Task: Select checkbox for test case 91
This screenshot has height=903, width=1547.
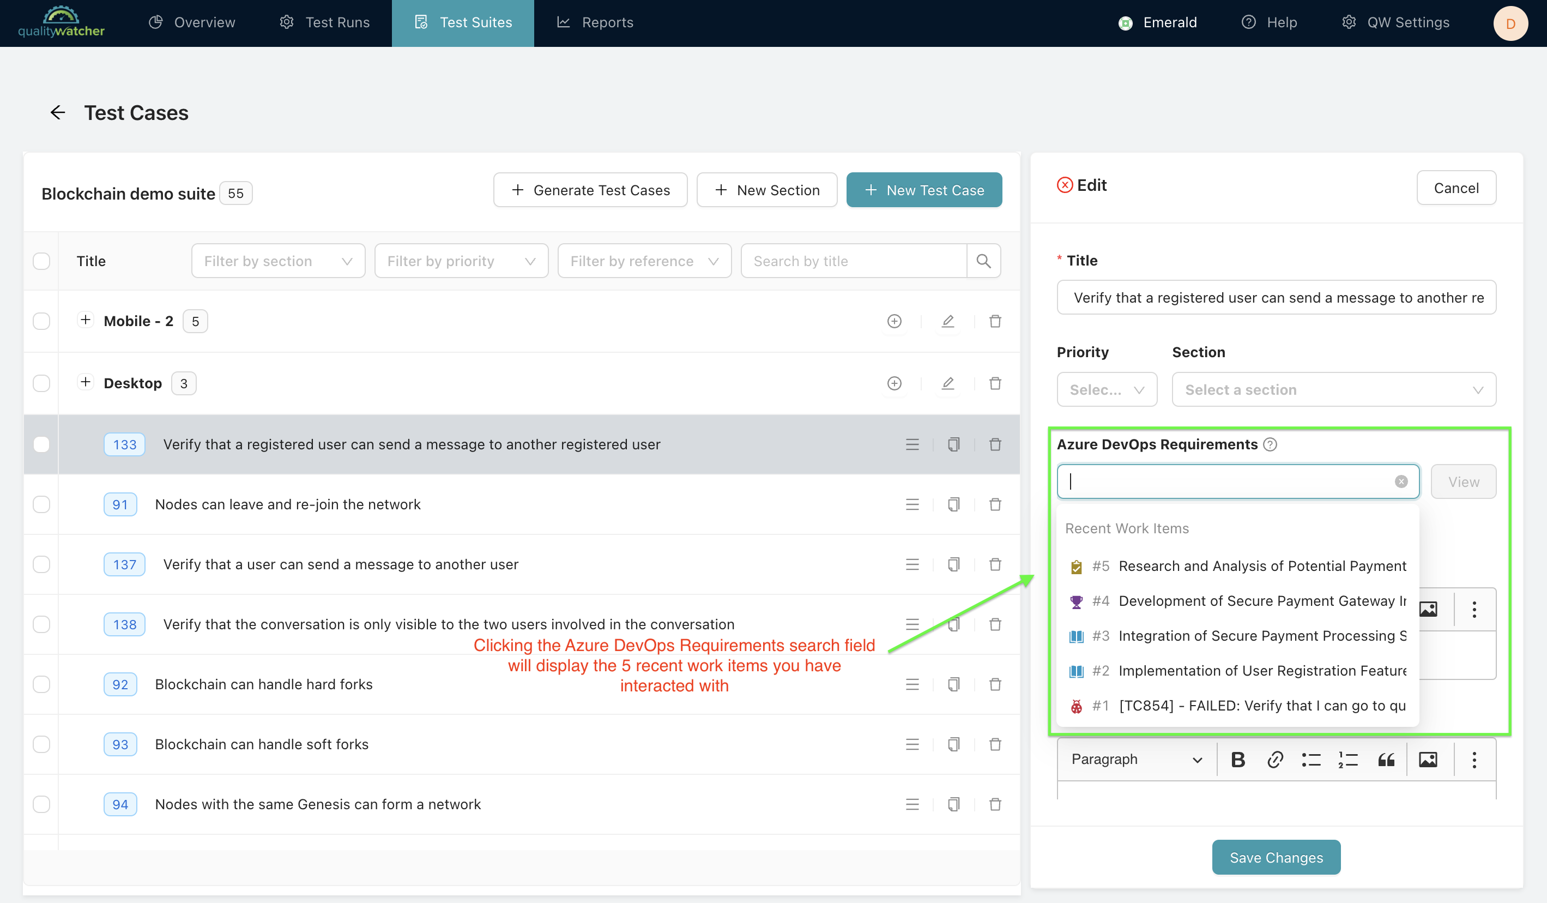Action: pyautogui.click(x=41, y=504)
